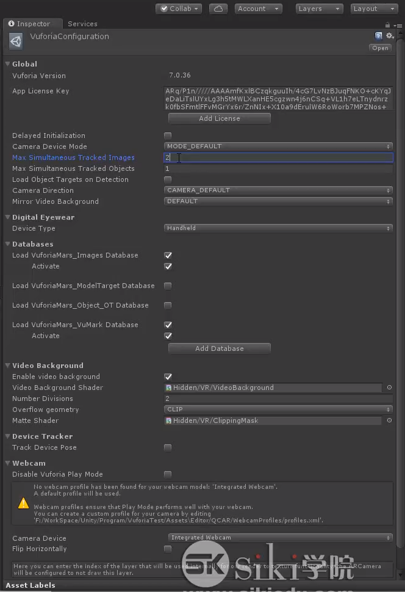Open Overflow geometry CLIP dropdown

pos(278,410)
